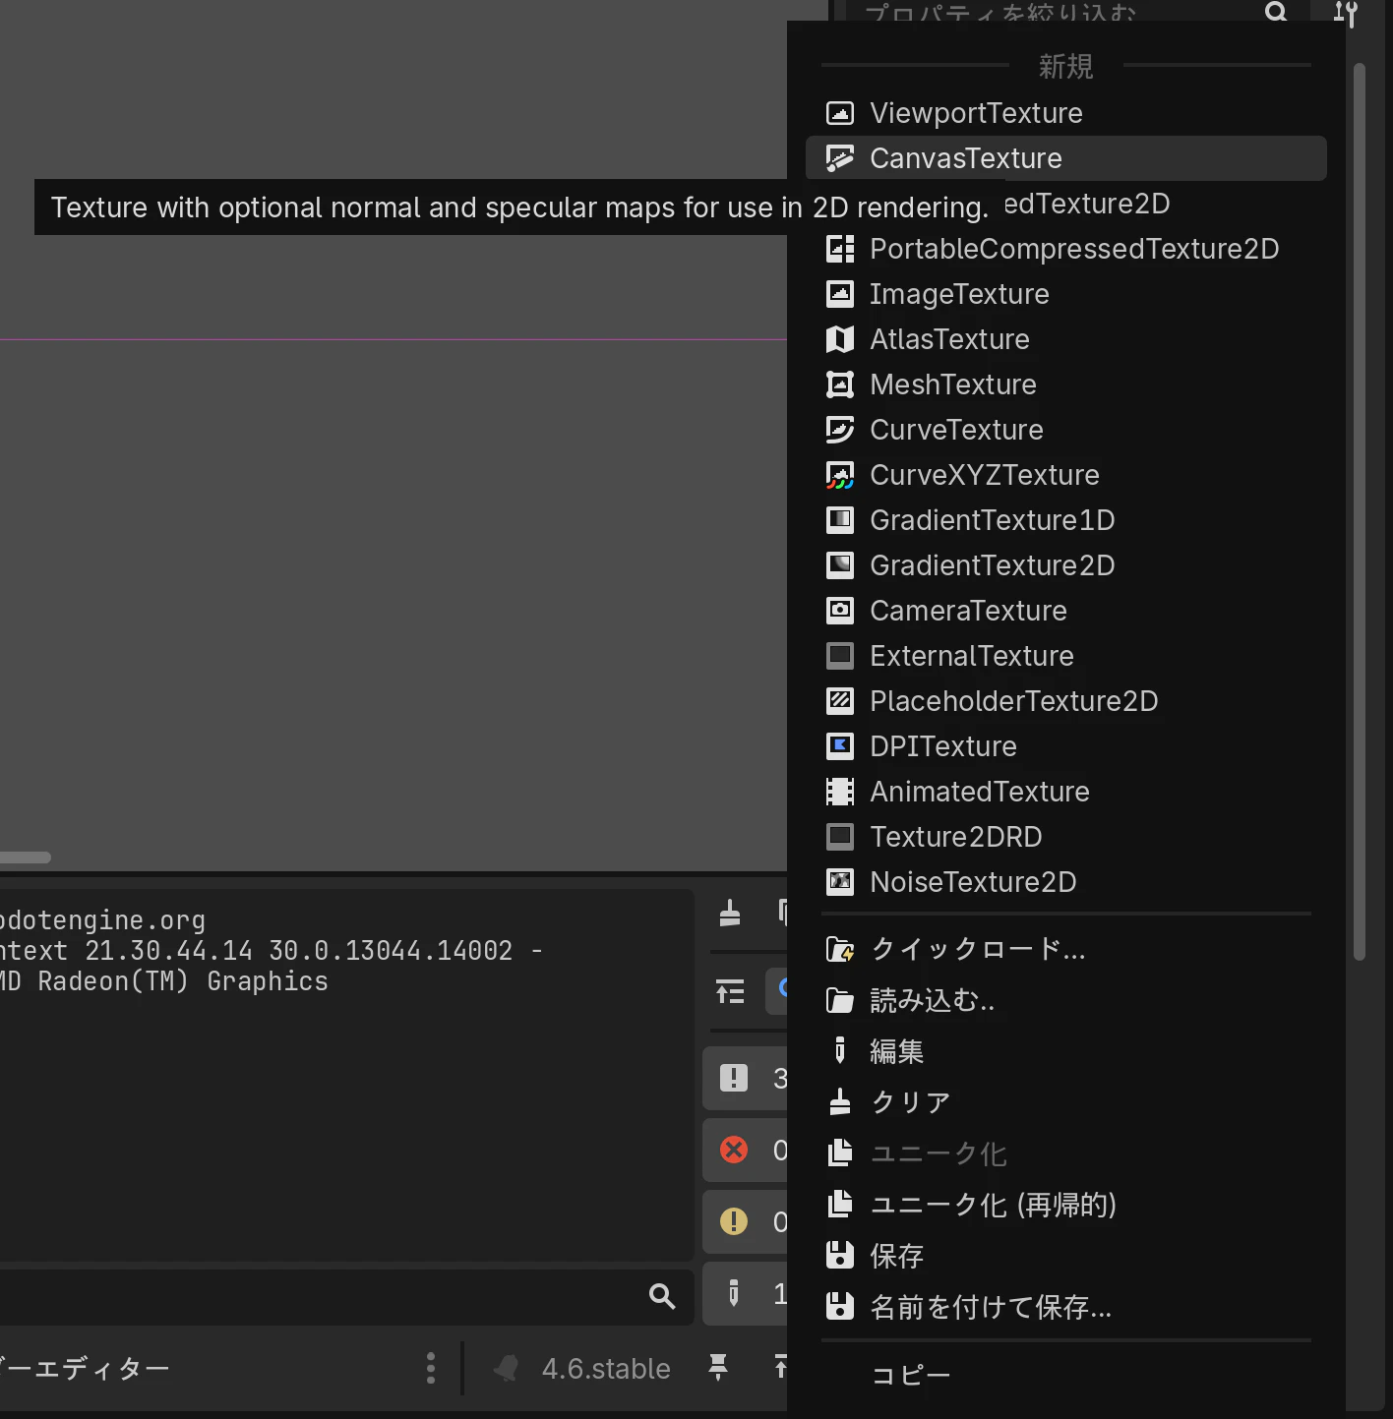This screenshot has height=1419, width=1393.
Task: Select CanvasTexture from the new resource list
Action: coord(1065,158)
